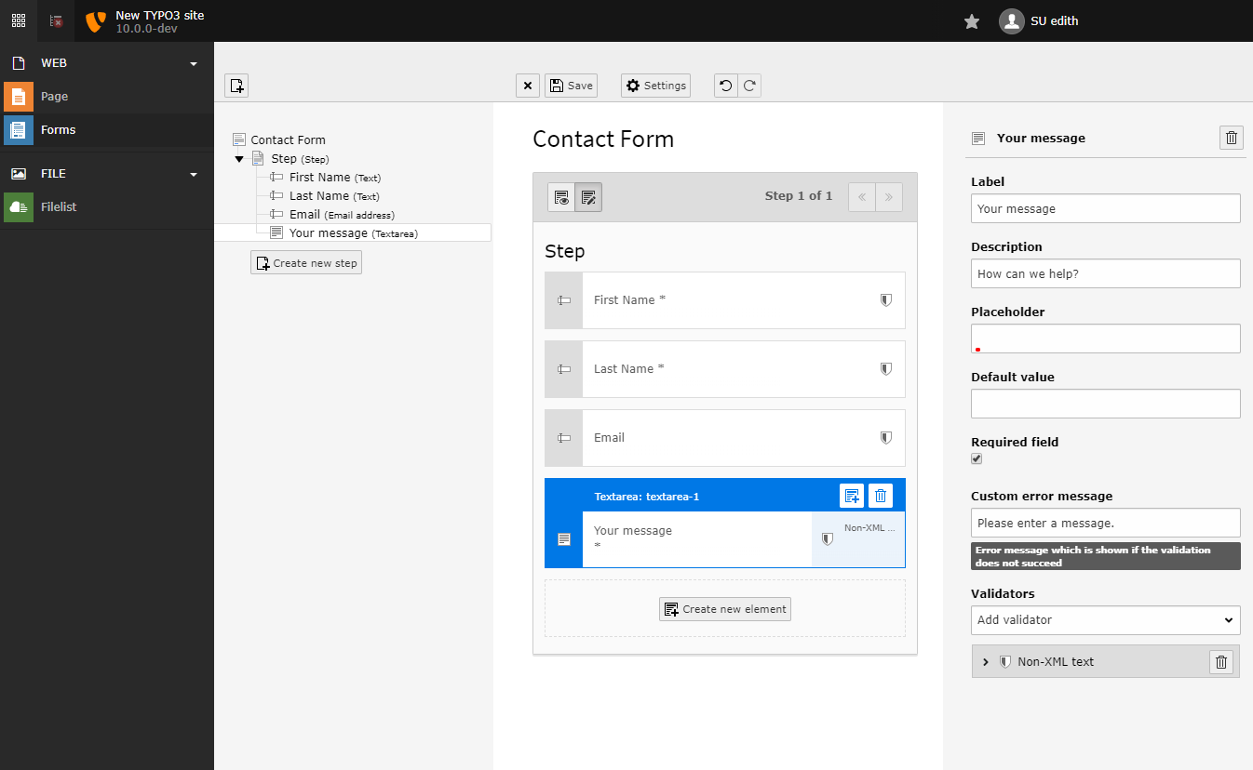Open the TYPO3 module launcher grid

click(x=18, y=20)
